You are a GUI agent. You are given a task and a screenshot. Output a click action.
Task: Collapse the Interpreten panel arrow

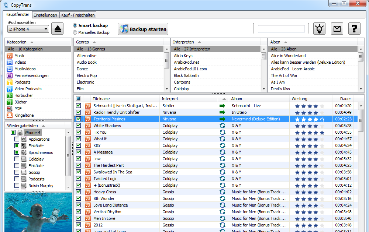(x=199, y=42)
